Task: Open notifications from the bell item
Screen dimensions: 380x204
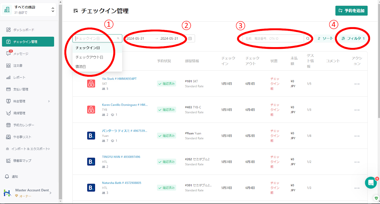Action: 15,176
